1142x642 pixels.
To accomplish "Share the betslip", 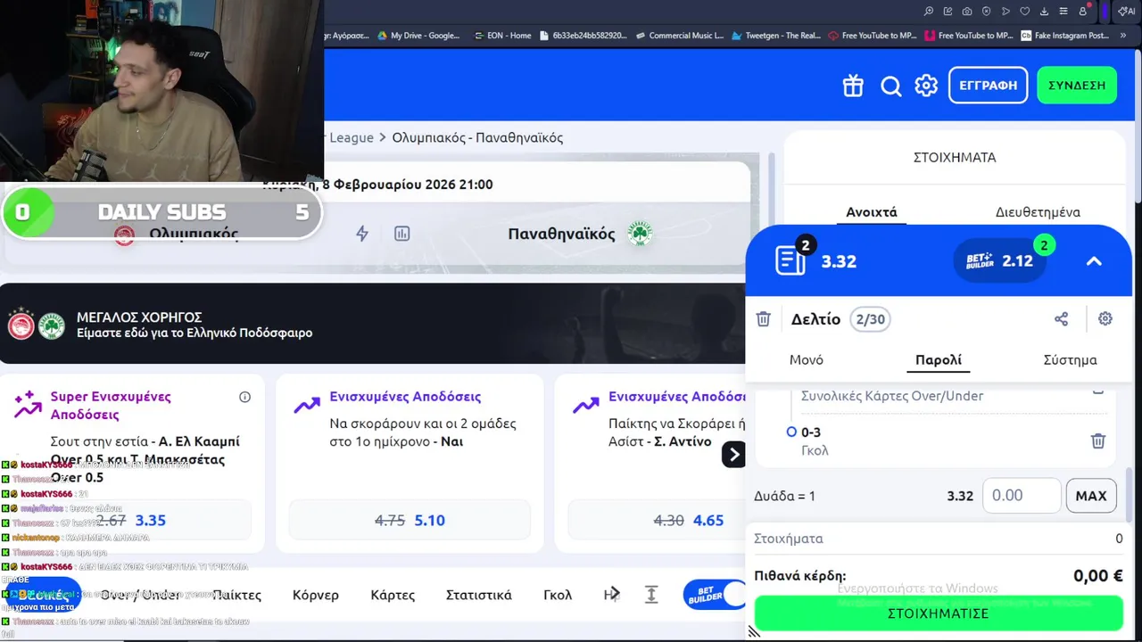I will (x=1061, y=319).
